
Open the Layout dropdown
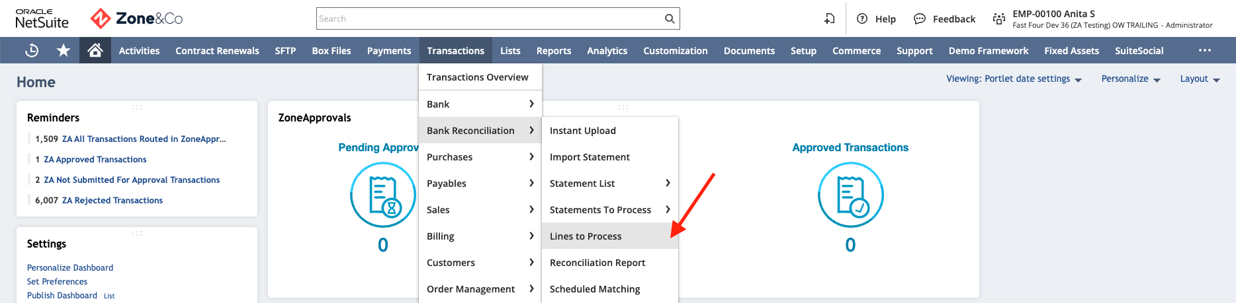[x=1200, y=79]
